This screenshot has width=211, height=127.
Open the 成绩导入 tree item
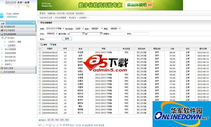8,64
